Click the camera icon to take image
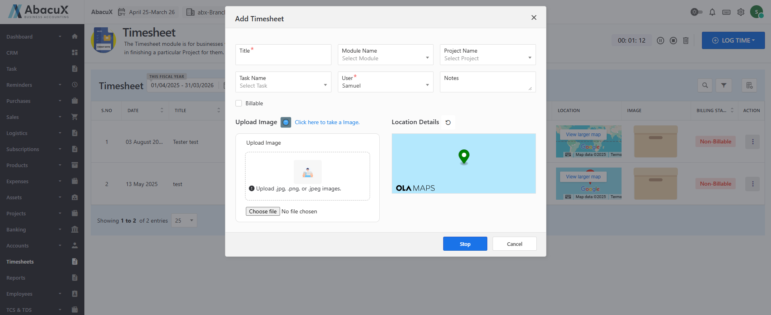The image size is (771, 315). [x=286, y=122]
